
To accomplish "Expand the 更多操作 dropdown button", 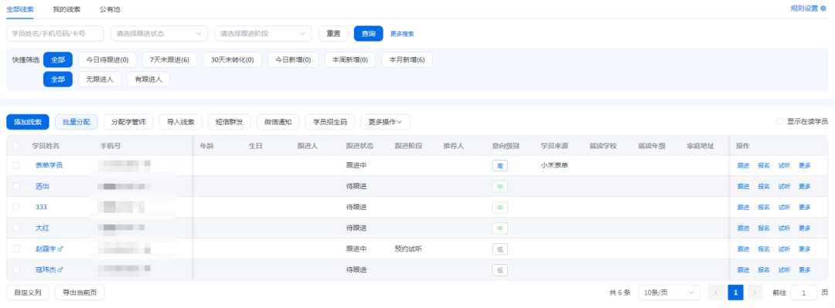I will point(385,122).
